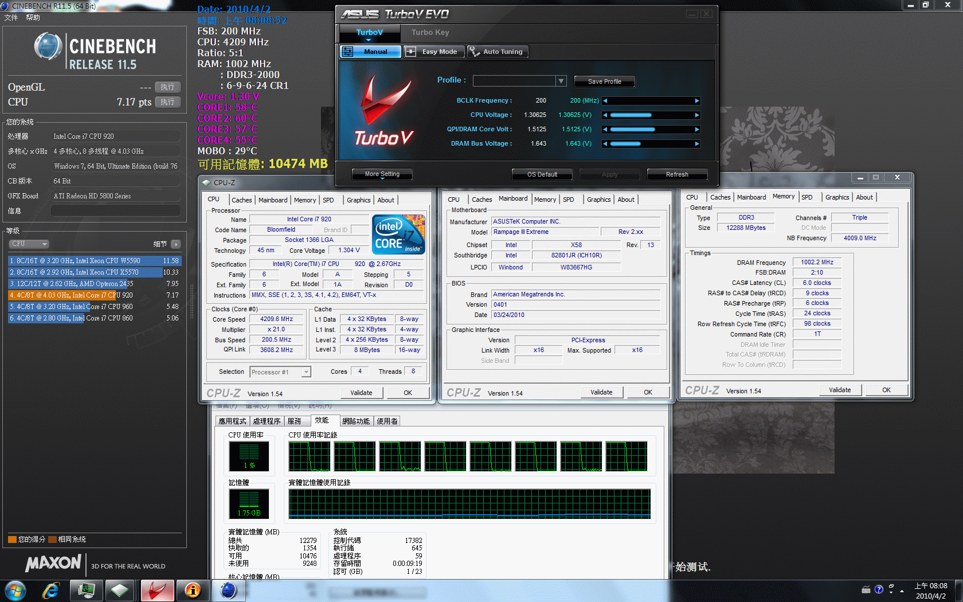This screenshot has height=602, width=963.
Task: Click the CPU-Z chip icon in taskbar
Action: pos(120,591)
